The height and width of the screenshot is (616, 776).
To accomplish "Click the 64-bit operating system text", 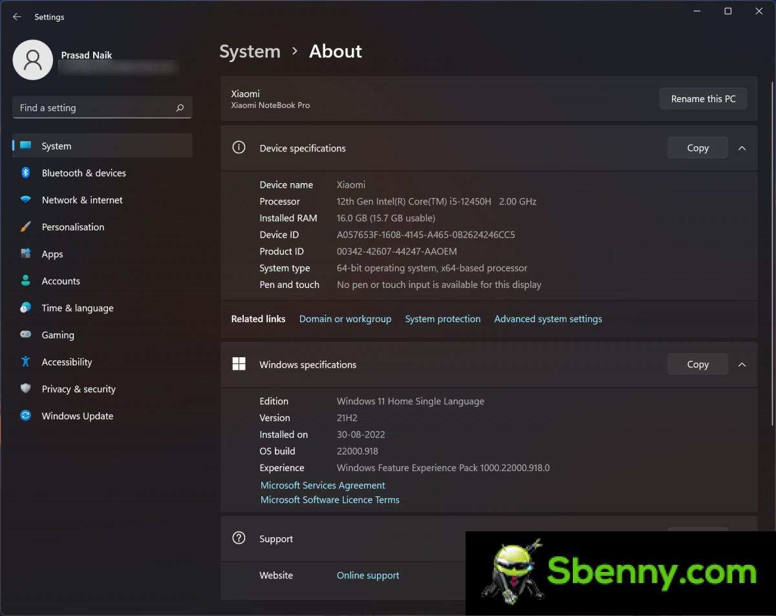I will click(432, 268).
